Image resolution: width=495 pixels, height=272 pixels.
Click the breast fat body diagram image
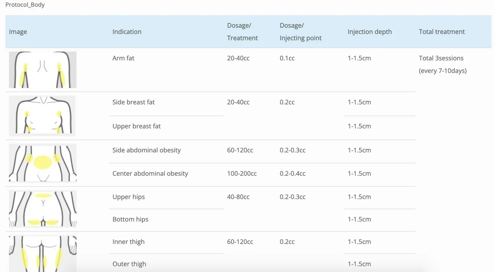42,116
